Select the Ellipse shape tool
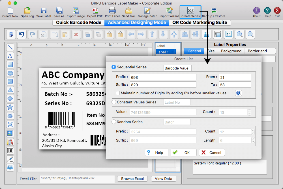The width and height of the screenshot is (283, 189). point(10,73)
